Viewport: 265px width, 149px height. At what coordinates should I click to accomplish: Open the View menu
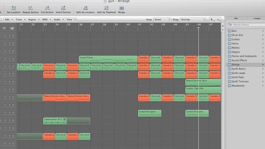pos(71,19)
